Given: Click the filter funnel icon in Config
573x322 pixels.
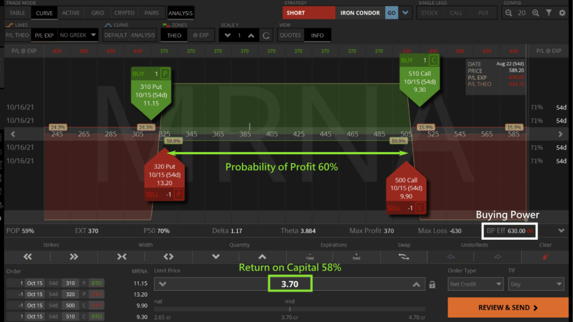Looking at the screenshot, I should (x=549, y=13).
